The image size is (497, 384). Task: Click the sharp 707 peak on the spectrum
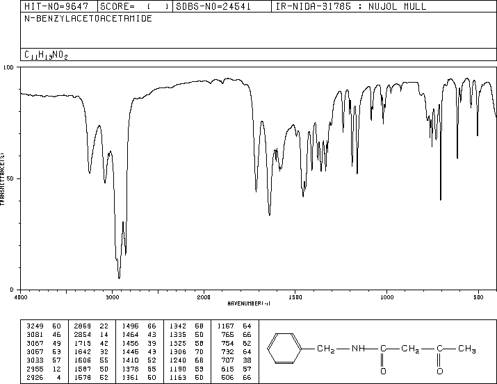tap(441, 199)
